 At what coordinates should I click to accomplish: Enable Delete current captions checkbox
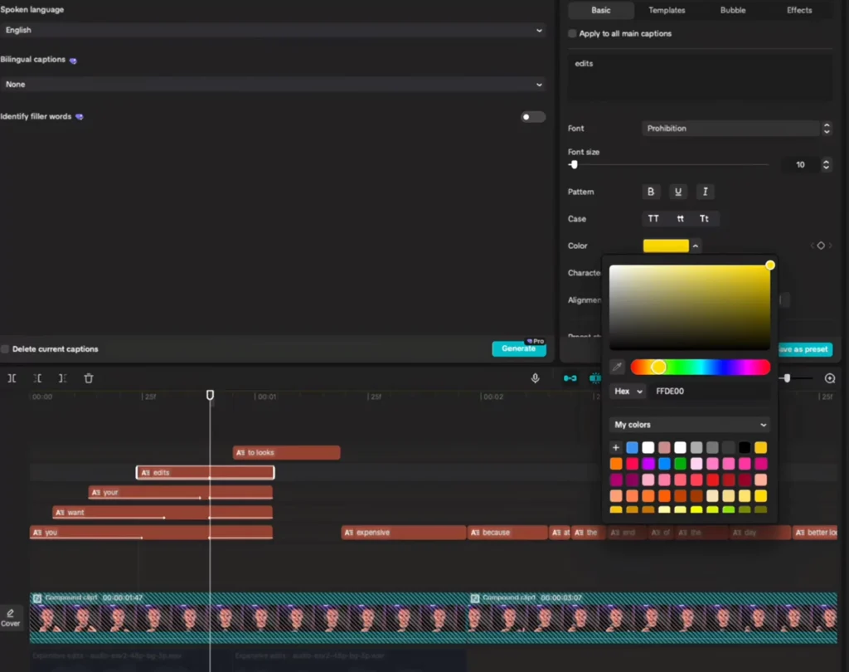5,349
